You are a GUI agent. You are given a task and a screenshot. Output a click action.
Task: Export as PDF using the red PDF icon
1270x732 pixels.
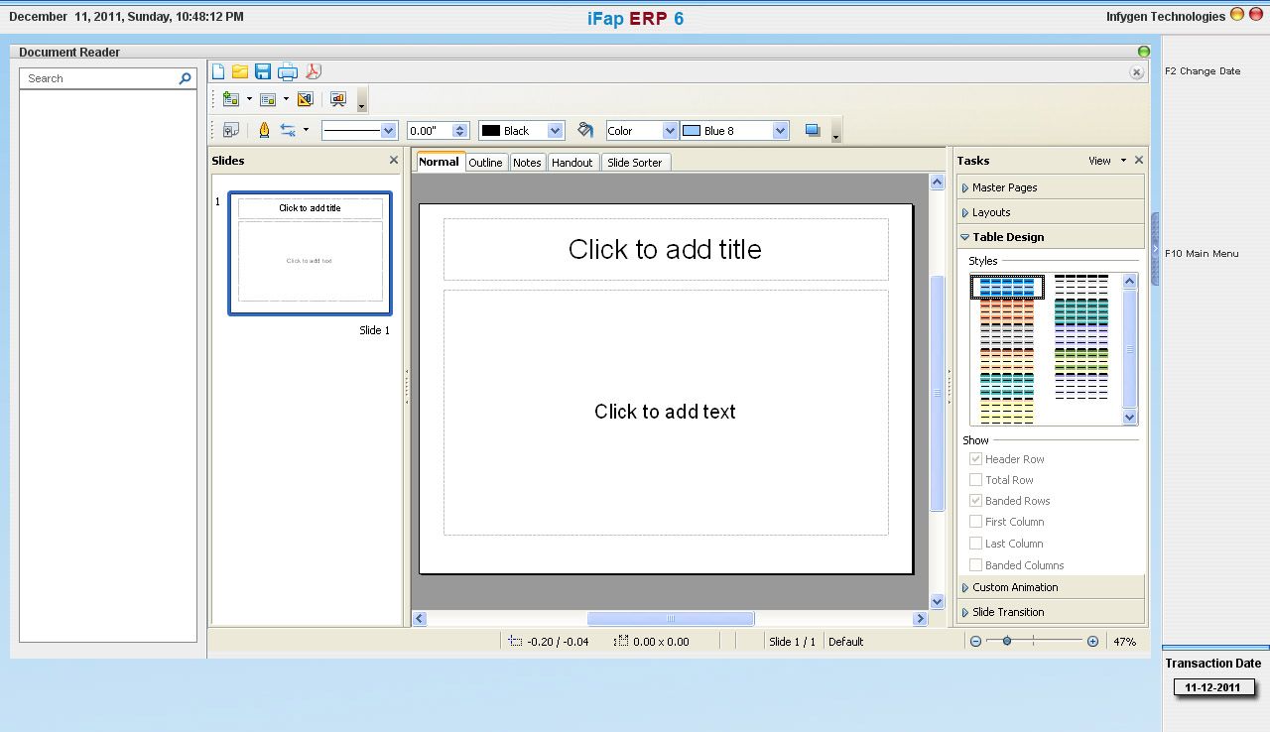(314, 71)
